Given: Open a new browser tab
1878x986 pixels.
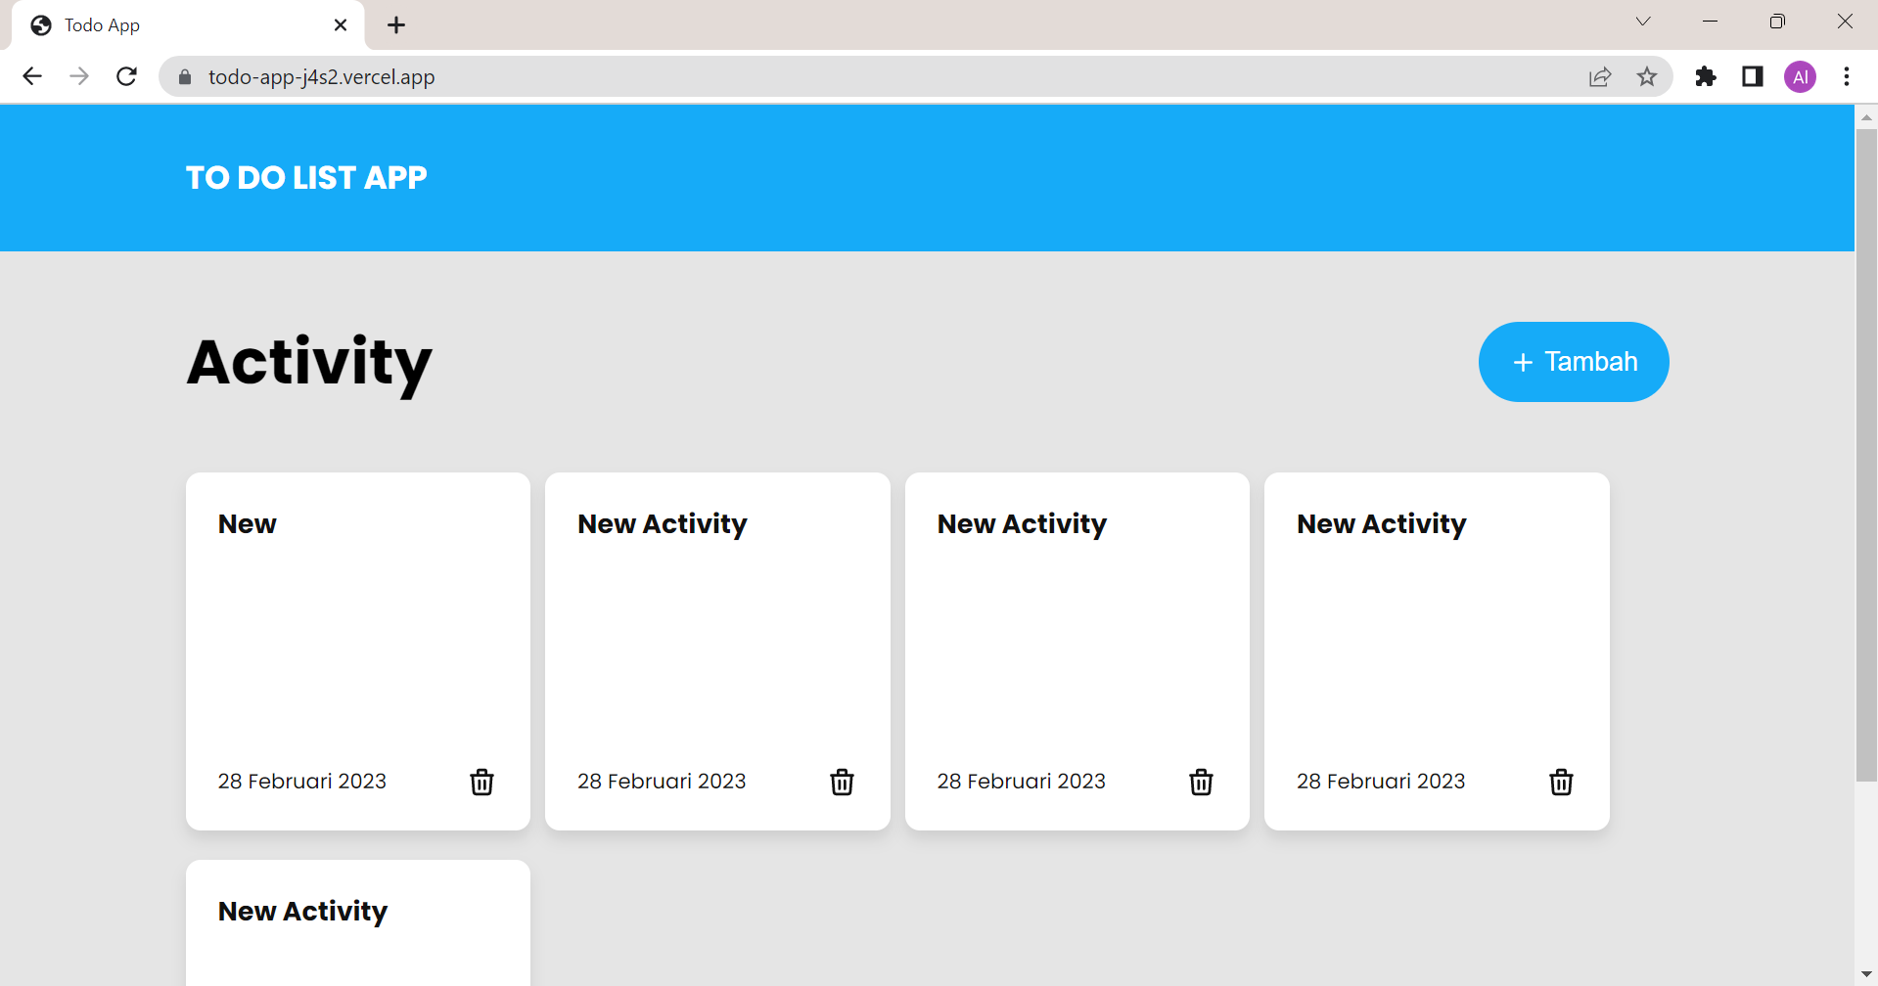Looking at the screenshot, I should 396,25.
